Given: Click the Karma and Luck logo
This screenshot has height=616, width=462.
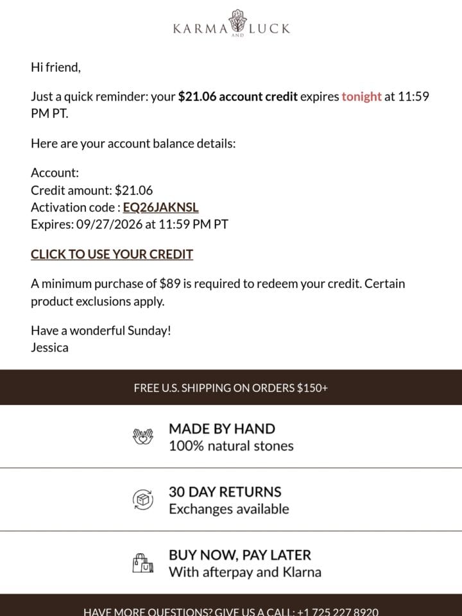Looking at the screenshot, I should pyautogui.click(x=231, y=24).
